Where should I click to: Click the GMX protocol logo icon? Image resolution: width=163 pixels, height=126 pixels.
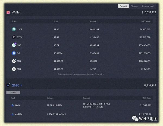pos(8,85)
